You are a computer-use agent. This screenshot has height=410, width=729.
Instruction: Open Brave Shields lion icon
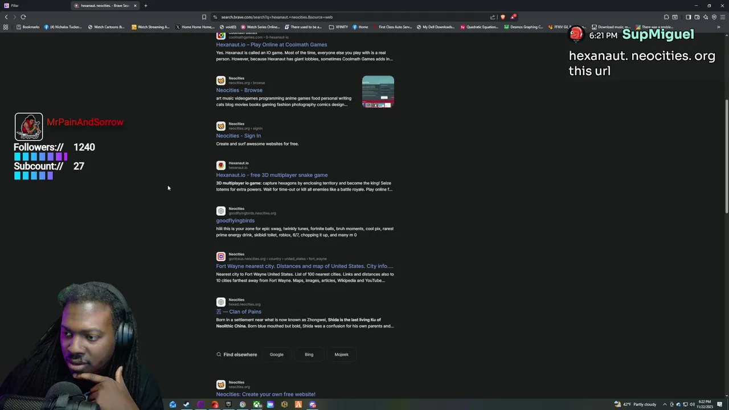pos(502,17)
